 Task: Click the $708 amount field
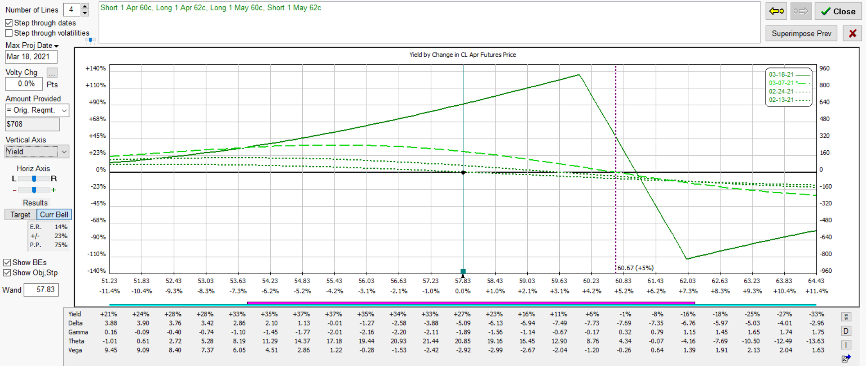(x=32, y=124)
